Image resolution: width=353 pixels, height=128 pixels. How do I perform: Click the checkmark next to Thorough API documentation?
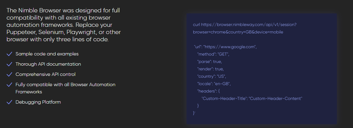pyautogui.click(x=9, y=64)
